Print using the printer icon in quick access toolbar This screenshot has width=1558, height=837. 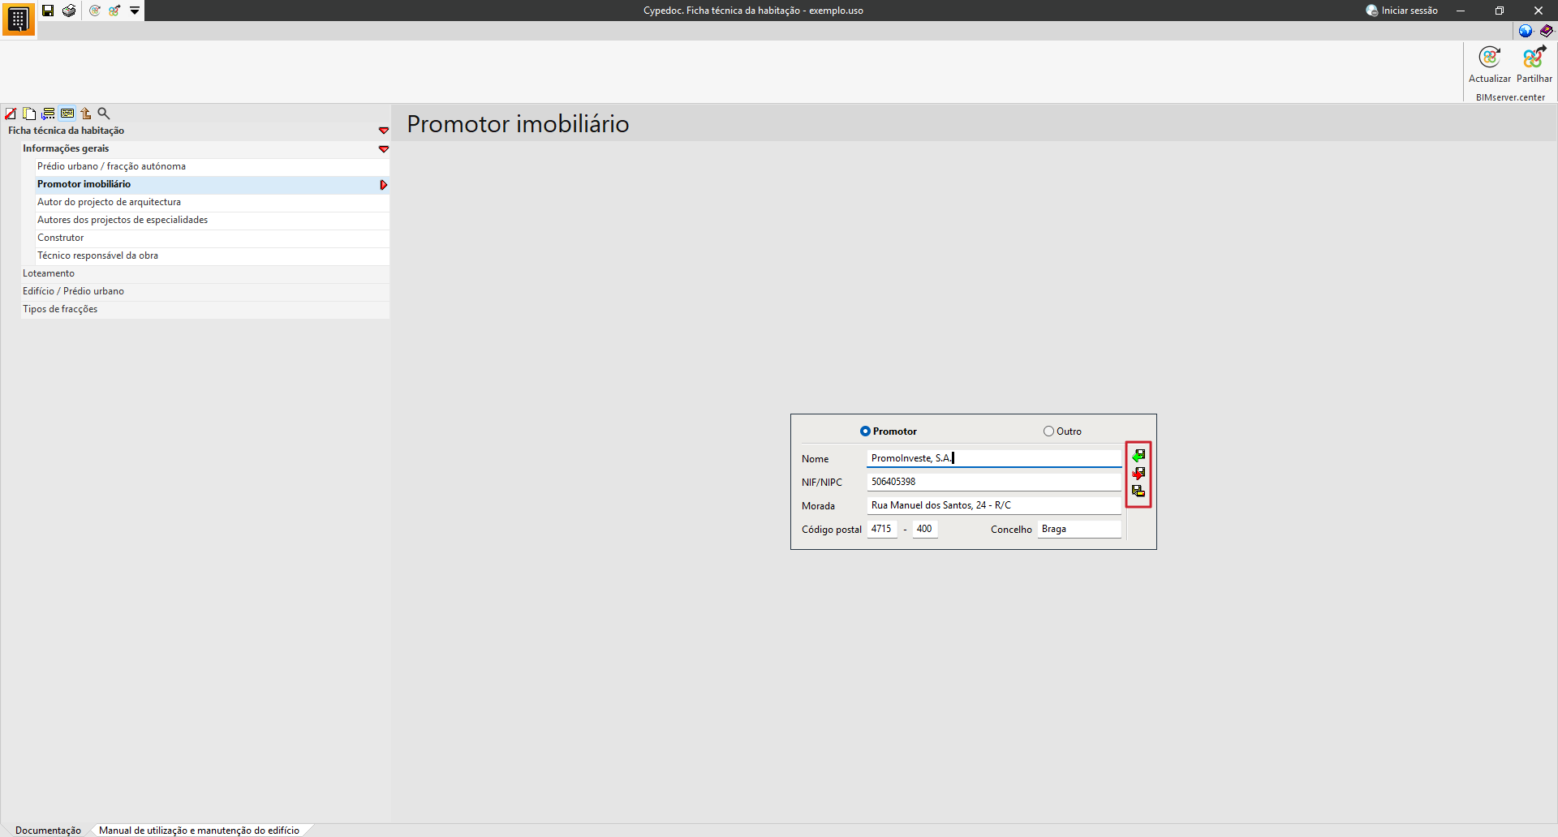[x=69, y=11]
